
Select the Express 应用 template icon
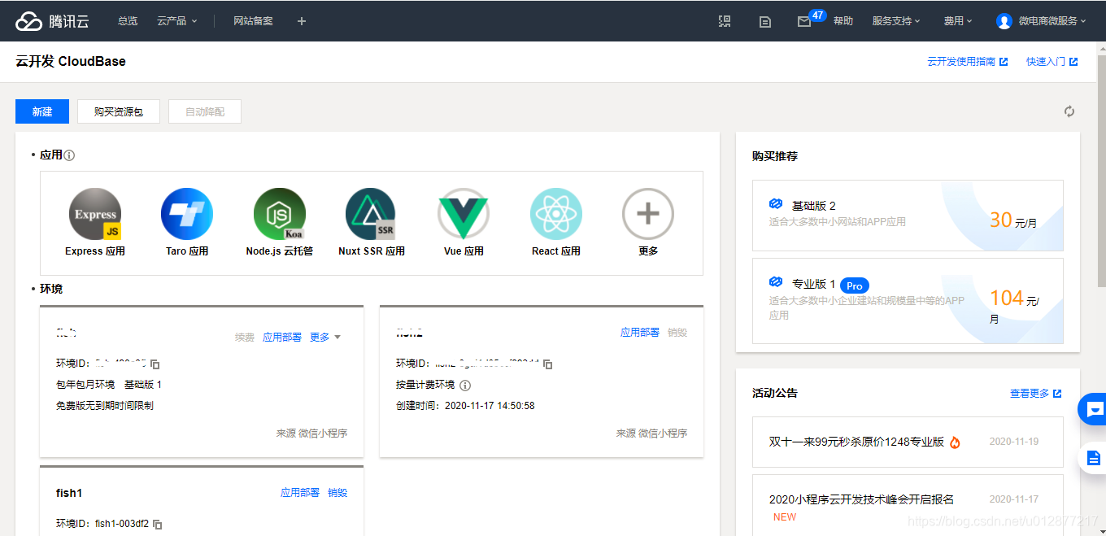pyautogui.click(x=95, y=214)
